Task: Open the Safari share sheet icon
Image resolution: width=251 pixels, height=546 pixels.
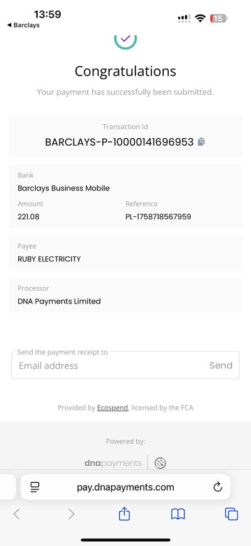Action: coord(124,514)
